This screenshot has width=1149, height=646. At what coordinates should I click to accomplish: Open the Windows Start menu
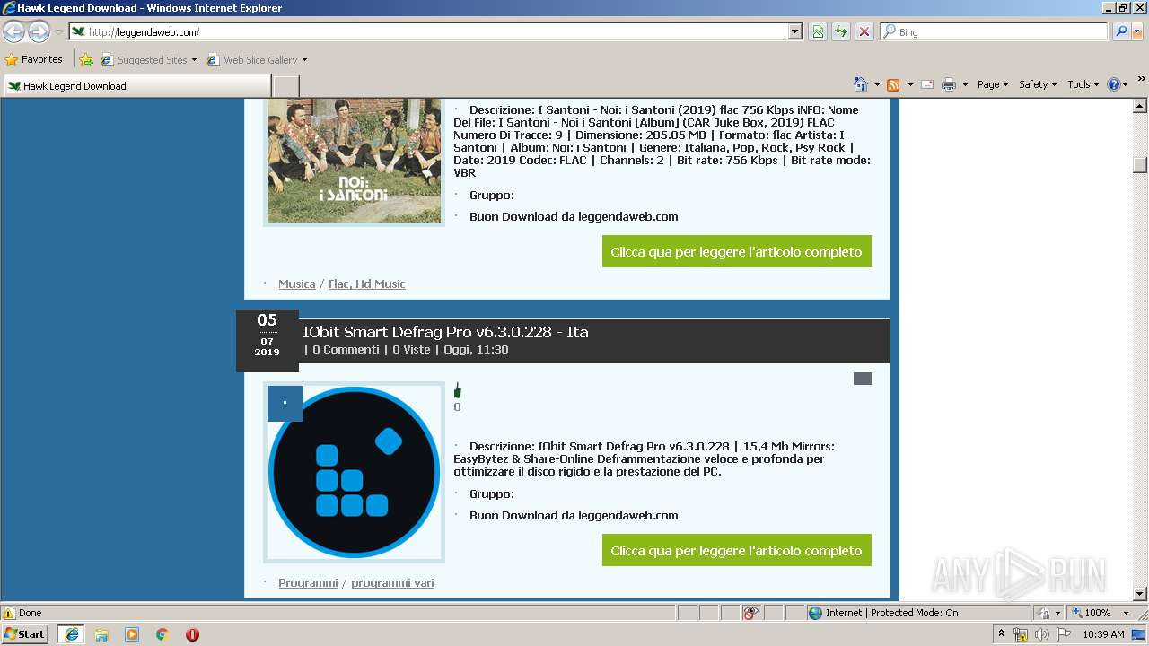pyautogui.click(x=25, y=634)
